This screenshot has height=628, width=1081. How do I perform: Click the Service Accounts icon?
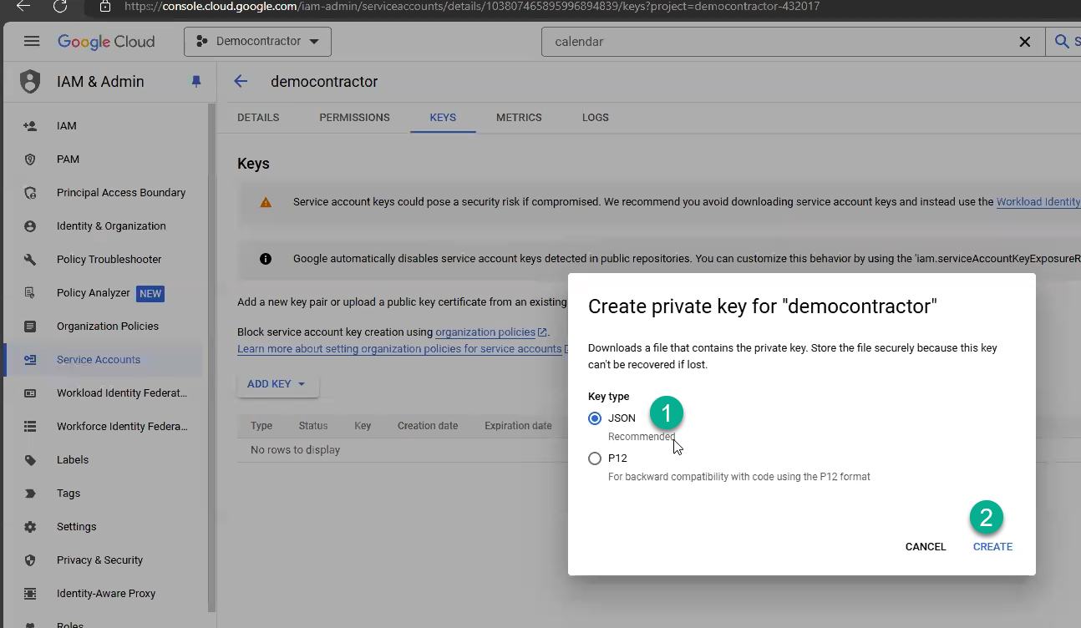(30, 360)
